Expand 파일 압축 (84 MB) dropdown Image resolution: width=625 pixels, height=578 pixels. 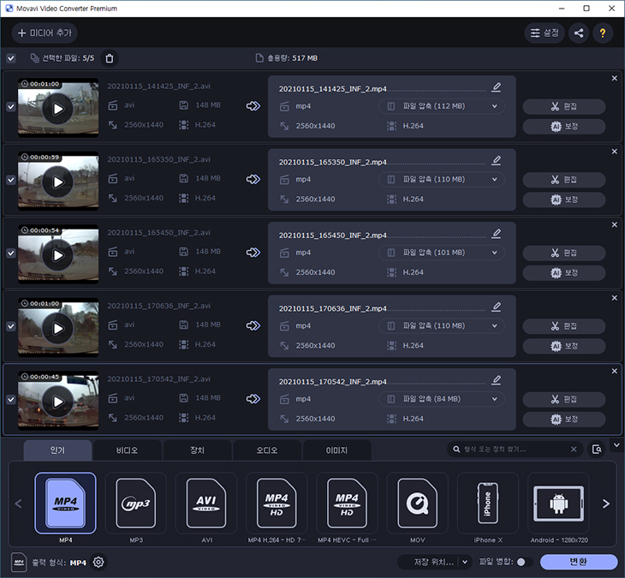[441, 399]
